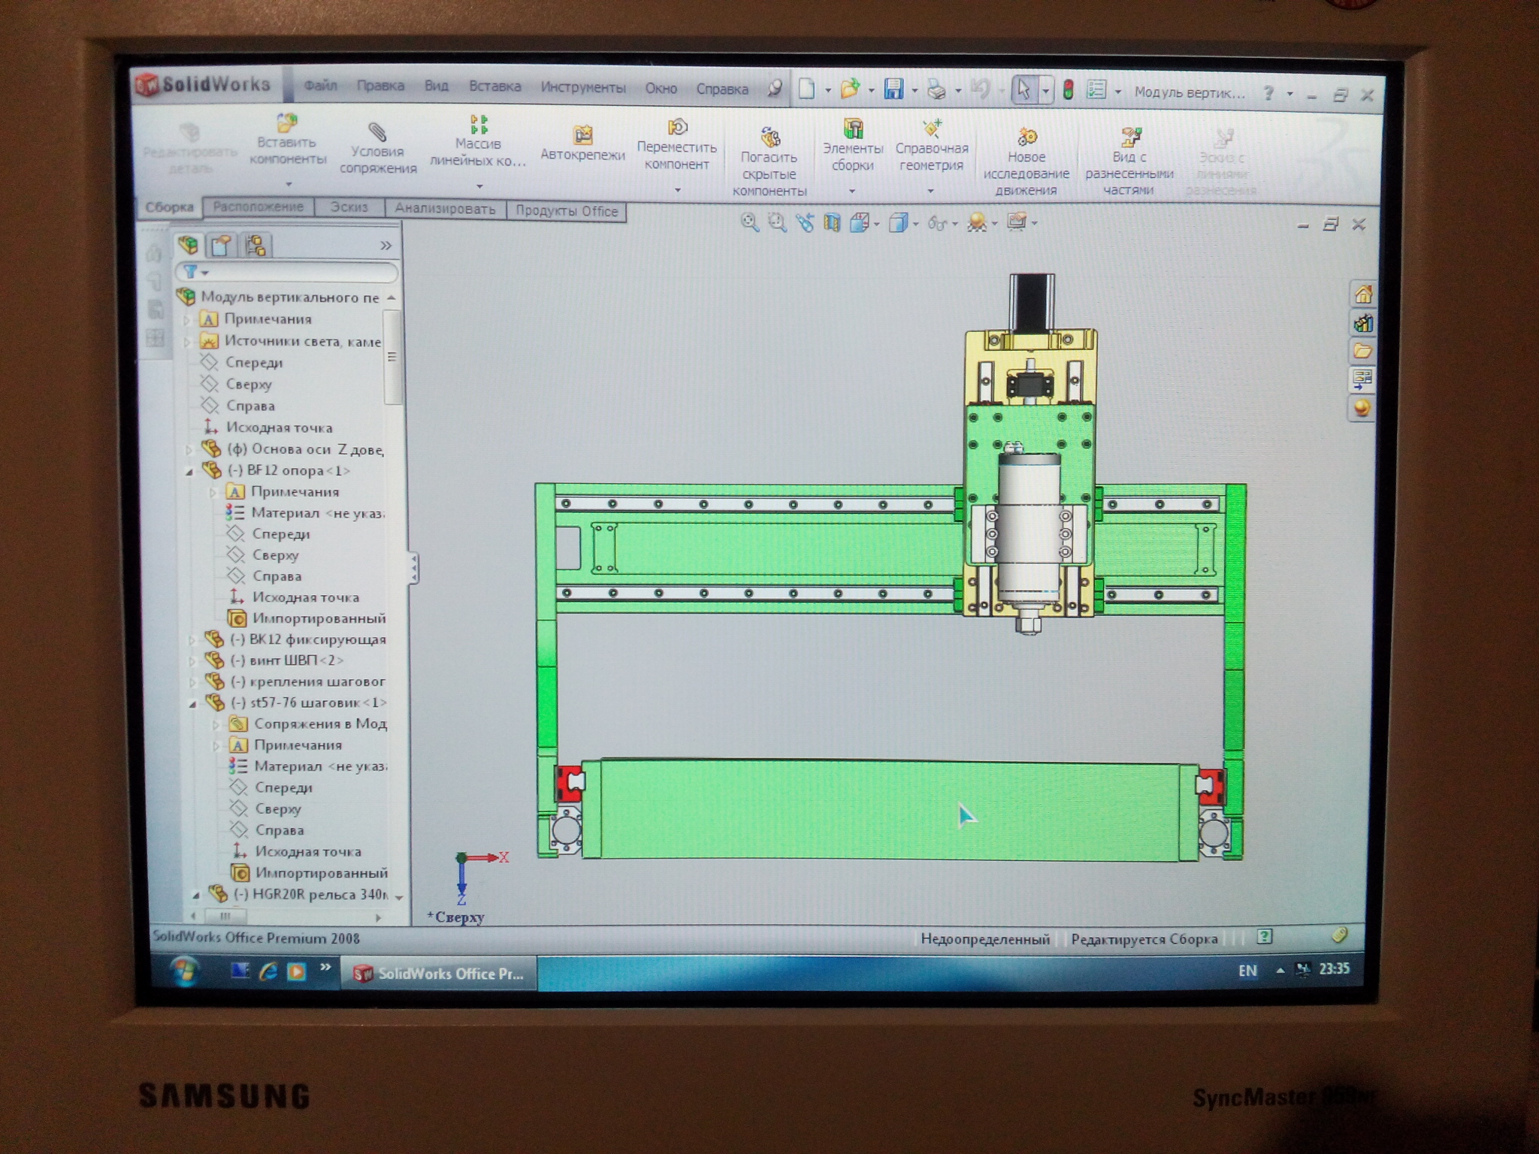Switch to the Анализировать tab
This screenshot has height=1154, width=1539.
pos(445,209)
